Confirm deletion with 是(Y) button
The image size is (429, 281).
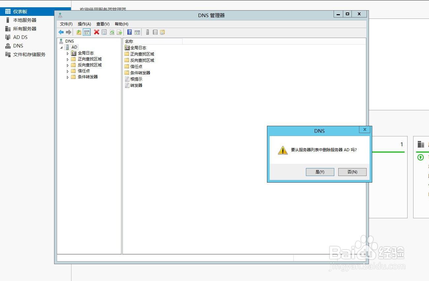point(320,172)
